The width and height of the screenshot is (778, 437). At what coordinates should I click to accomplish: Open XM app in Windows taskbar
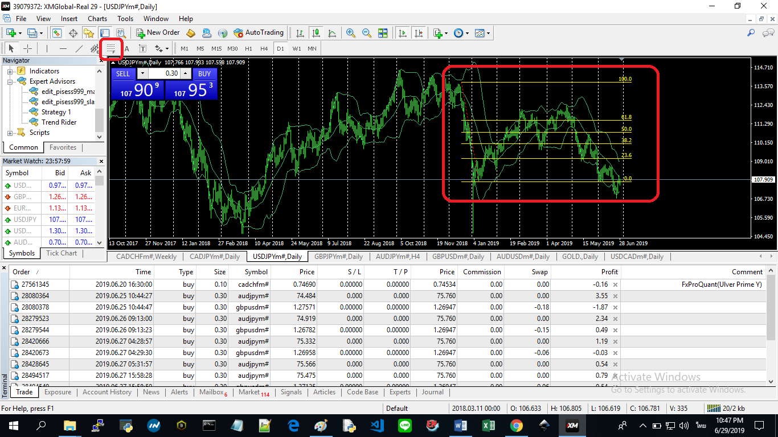[x=572, y=425]
